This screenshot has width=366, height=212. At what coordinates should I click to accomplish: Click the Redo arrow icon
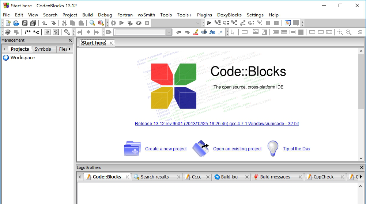(x=53, y=23)
